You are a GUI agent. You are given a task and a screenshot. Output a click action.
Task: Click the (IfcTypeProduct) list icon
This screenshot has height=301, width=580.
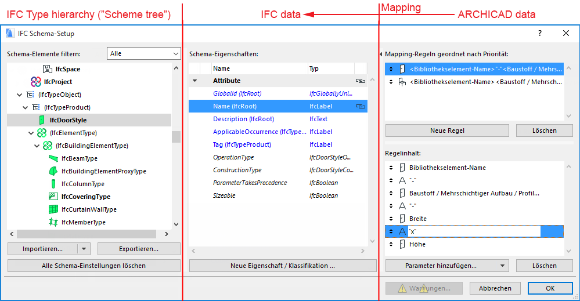coord(36,107)
